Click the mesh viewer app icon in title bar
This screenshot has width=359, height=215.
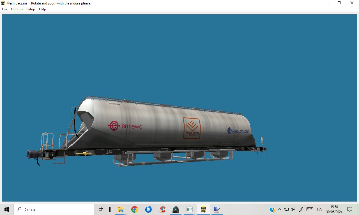click(x=3, y=3)
